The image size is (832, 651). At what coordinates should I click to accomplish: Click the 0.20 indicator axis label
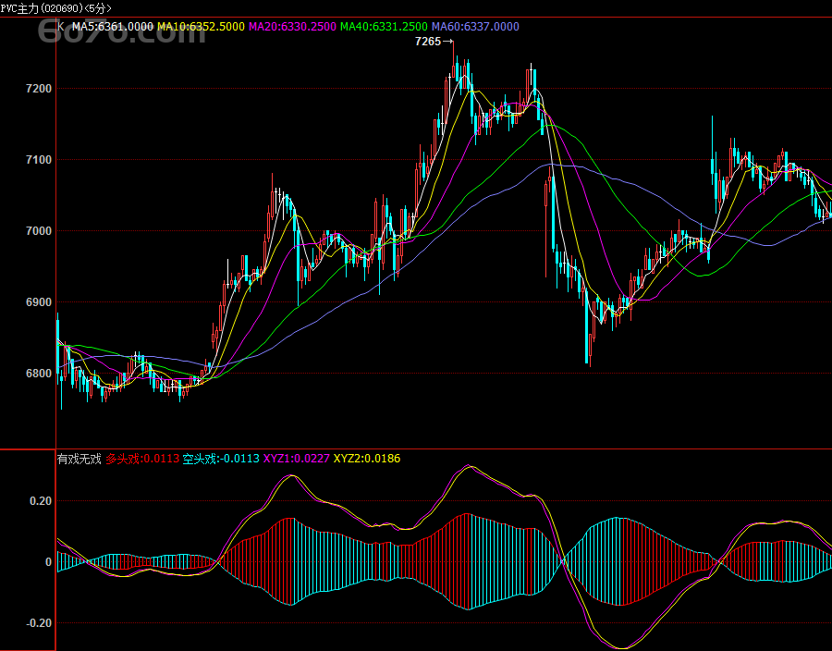coord(41,501)
